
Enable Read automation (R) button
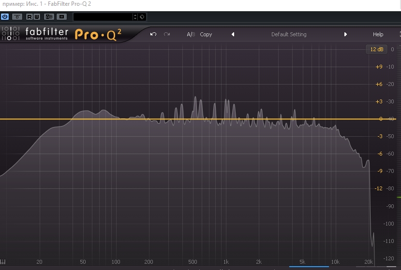pos(30,16)
